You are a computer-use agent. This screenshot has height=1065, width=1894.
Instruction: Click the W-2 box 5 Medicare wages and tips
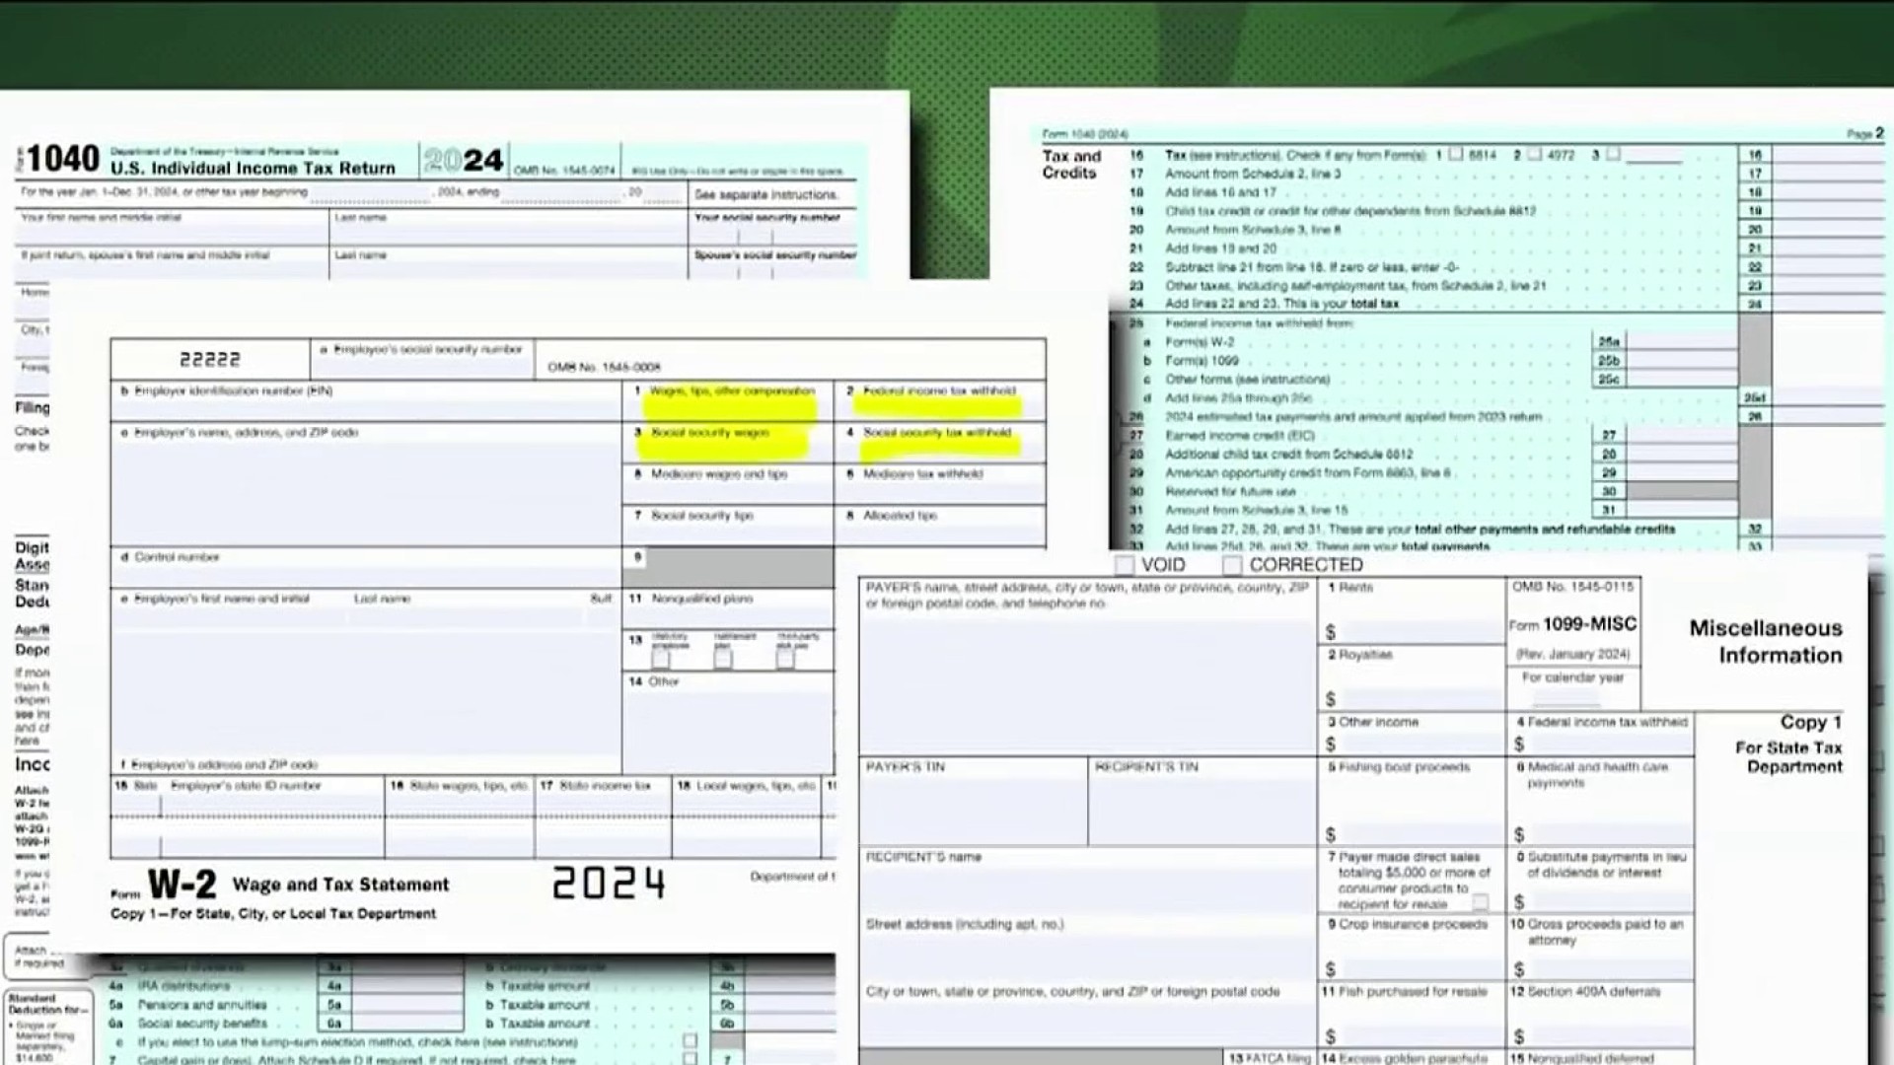click(728, 484)
